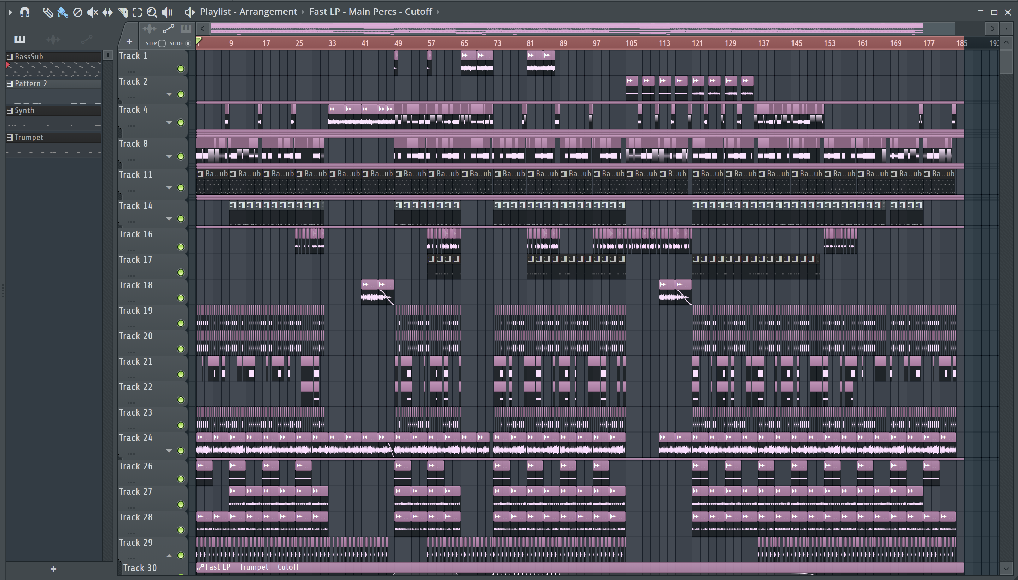Expand Track 11 group arrow
Image resolution: width=1018 pixels, height=580 pixels.
point(169,188)
